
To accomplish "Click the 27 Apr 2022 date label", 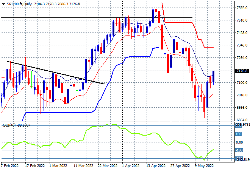I will tap(180, 166).
